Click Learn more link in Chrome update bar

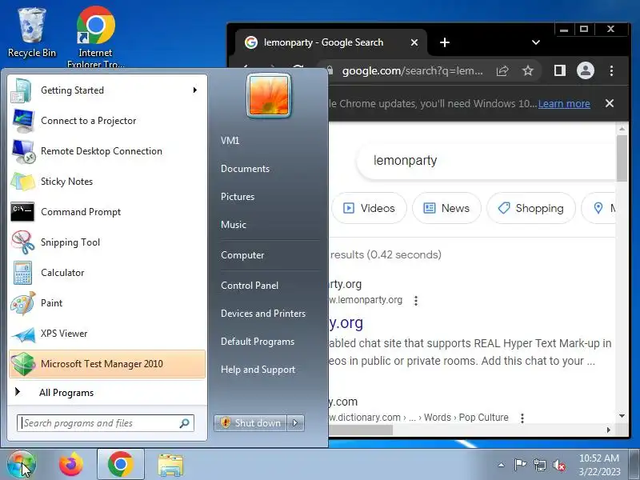[x=564, y=104]
